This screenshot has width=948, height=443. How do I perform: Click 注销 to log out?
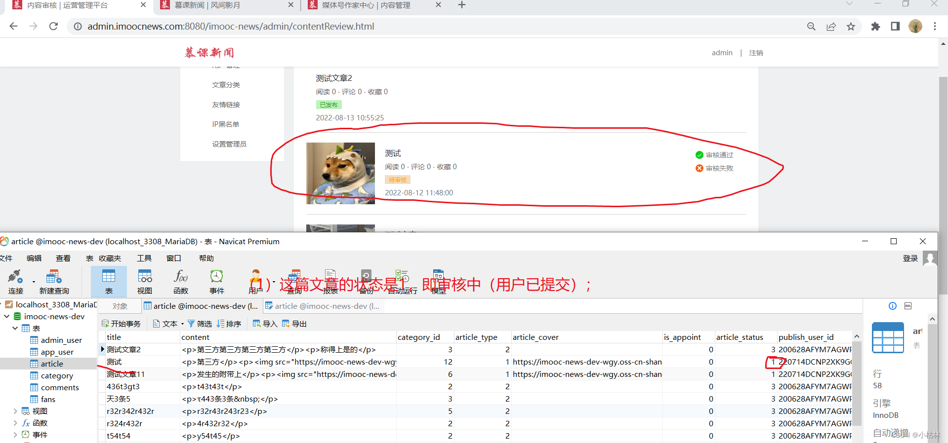756,53
